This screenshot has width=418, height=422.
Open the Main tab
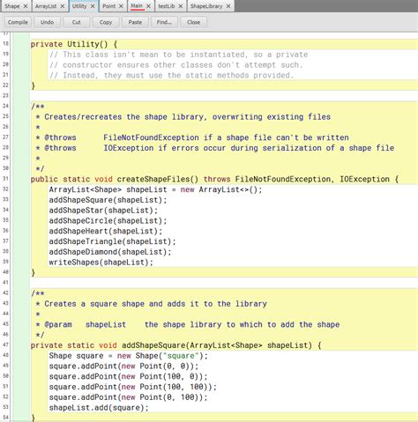(x=137, y=6)
